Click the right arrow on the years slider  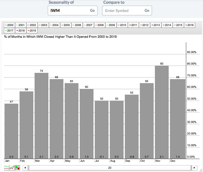point(194,168)
